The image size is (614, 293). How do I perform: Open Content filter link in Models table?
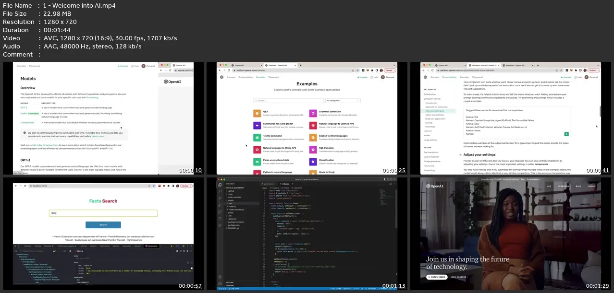pyautogui.click(x=27, y=123)
